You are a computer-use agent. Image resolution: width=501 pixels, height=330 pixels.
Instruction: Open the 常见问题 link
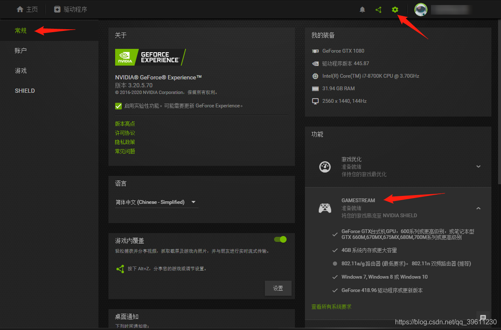[x=125, y=151]
